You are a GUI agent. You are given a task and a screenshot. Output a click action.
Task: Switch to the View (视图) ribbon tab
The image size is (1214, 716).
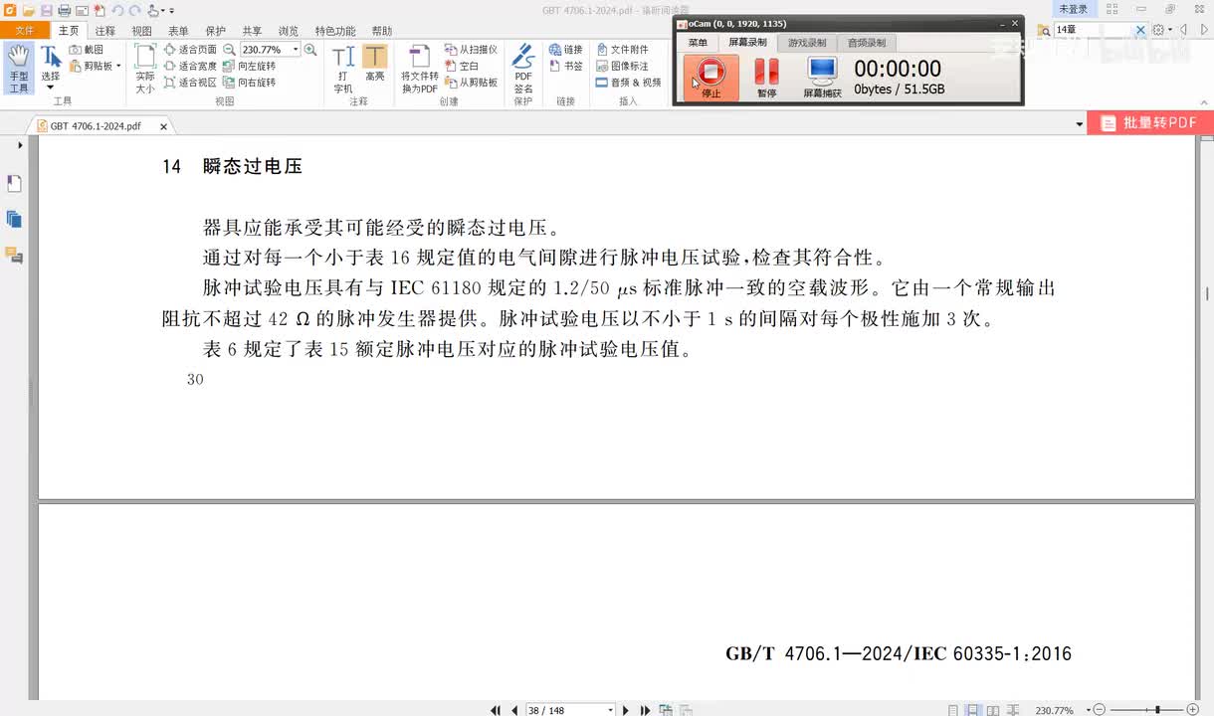pyautogui.click(x=142, y=31)
